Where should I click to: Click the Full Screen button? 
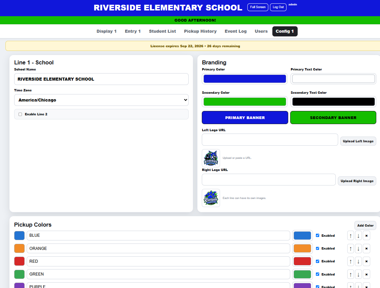click(257, 7)
